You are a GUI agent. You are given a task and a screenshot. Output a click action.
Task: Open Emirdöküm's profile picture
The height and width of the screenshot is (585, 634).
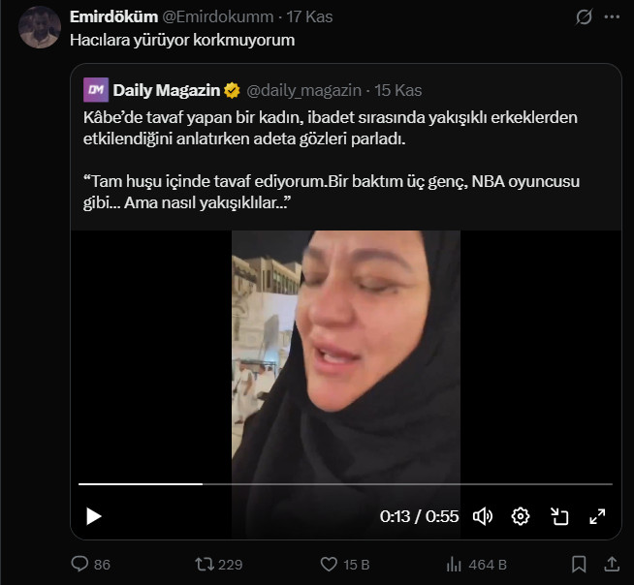click(40, 26)
